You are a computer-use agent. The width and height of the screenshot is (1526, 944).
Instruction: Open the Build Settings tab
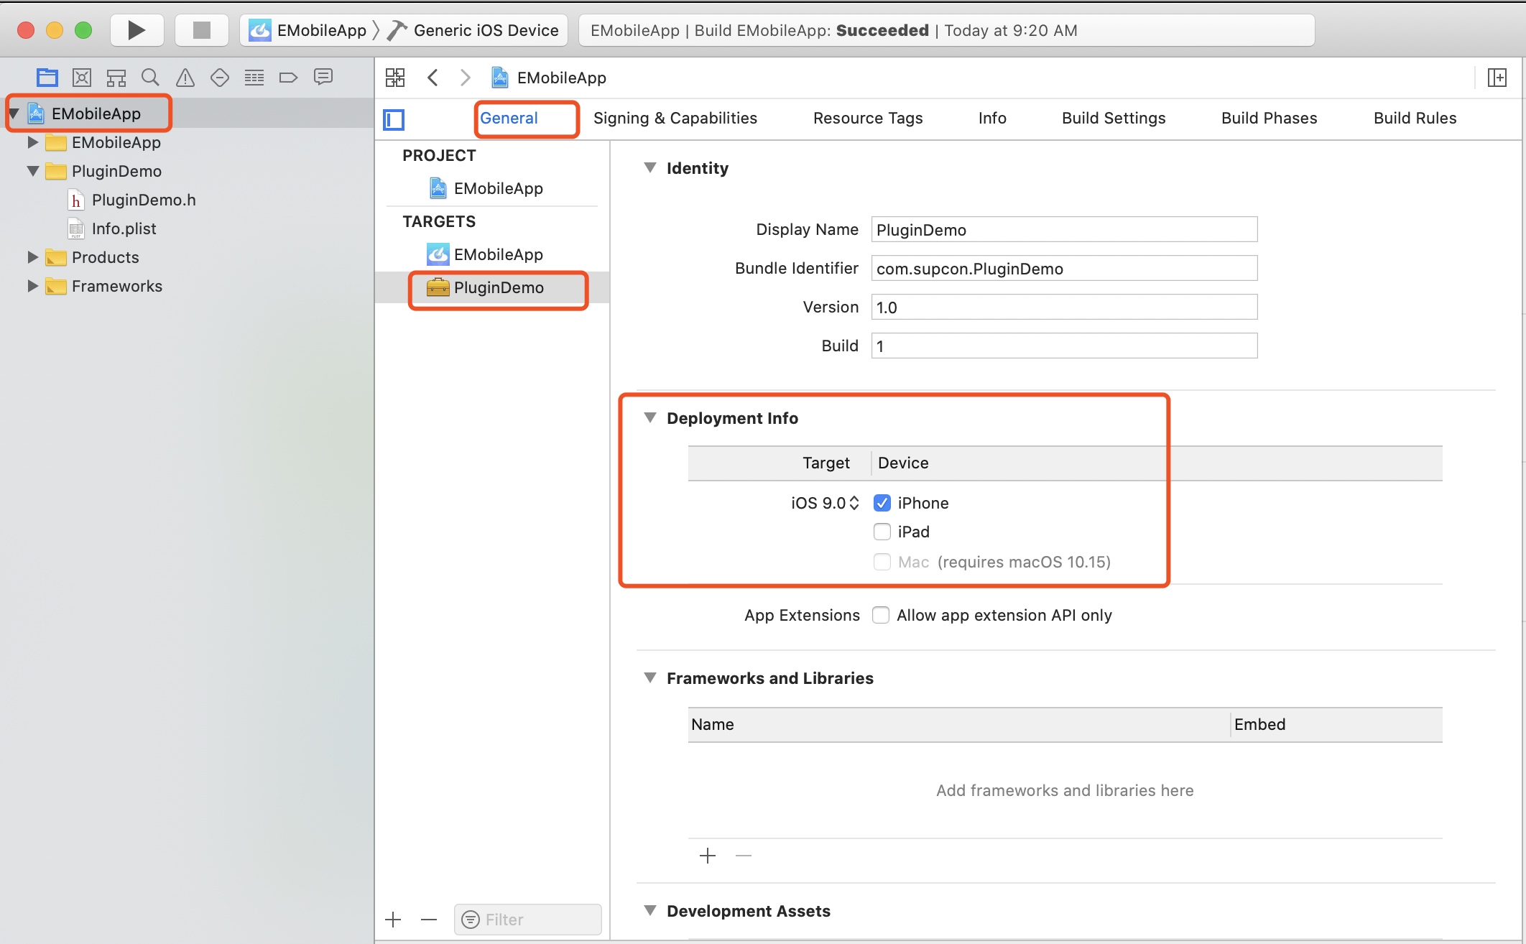click(1114, 119)
